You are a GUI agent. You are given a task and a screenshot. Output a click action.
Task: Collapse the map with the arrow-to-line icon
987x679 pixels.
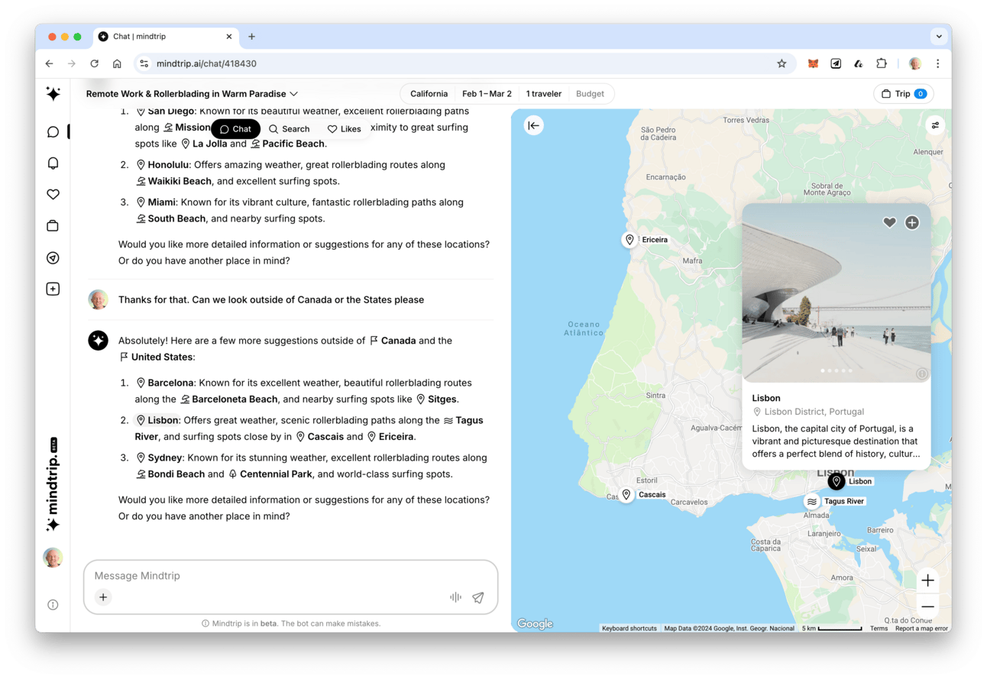click(533, 125)
